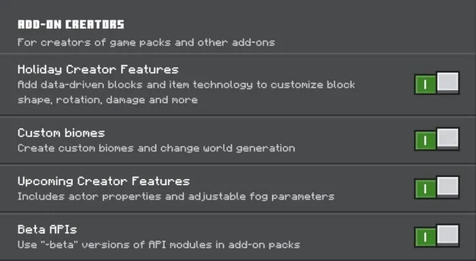
Task: Click the grey knob of Holiday Creator Features switch
Action: point(447,82)
